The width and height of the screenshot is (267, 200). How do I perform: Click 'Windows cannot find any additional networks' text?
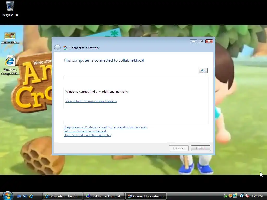(x=98, y=92)
